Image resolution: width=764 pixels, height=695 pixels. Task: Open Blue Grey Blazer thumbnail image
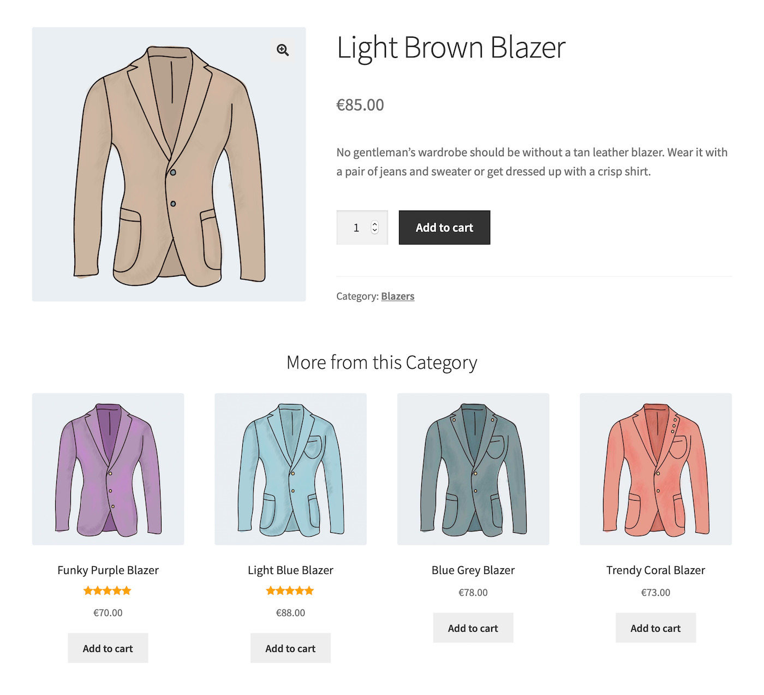click(x=473, y=469)
